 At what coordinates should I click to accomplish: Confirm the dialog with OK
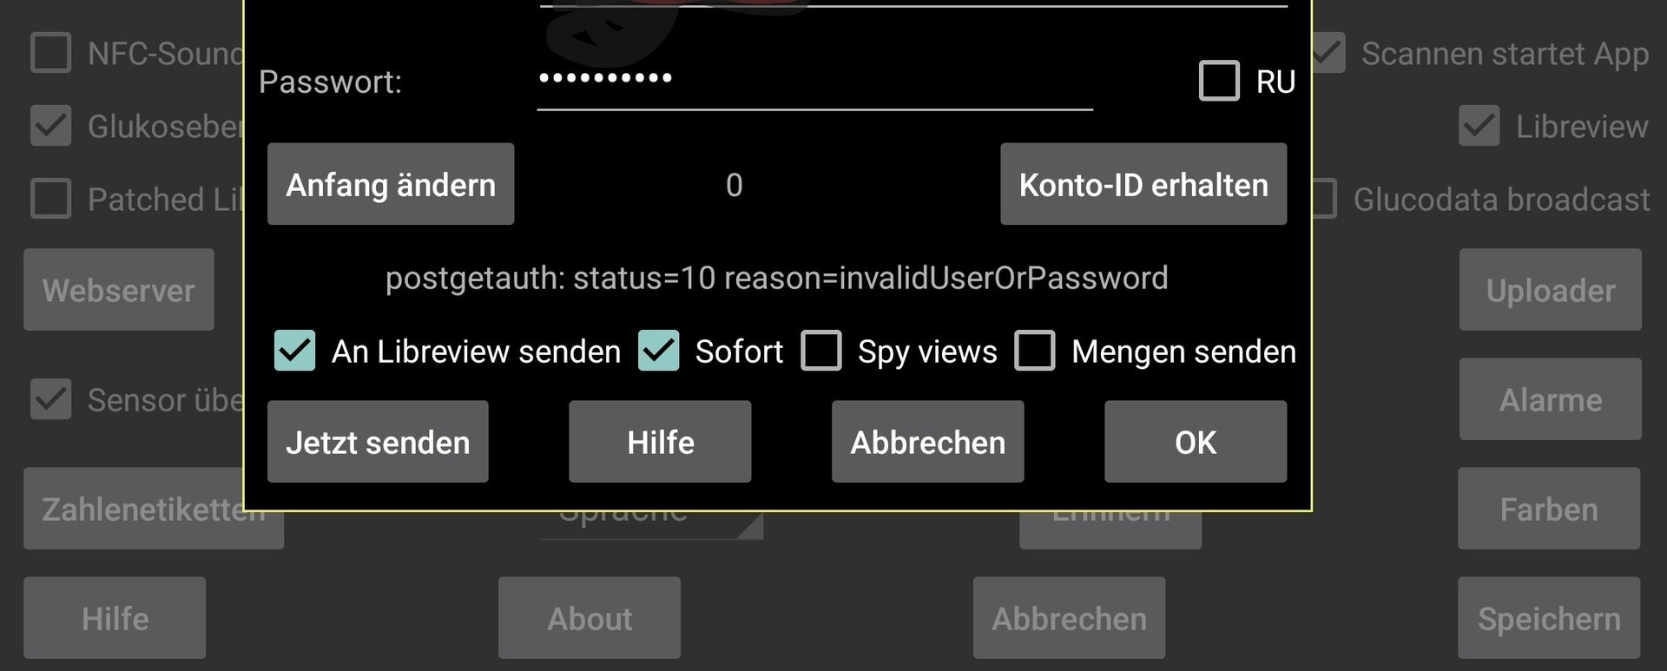coord(1196,442)
